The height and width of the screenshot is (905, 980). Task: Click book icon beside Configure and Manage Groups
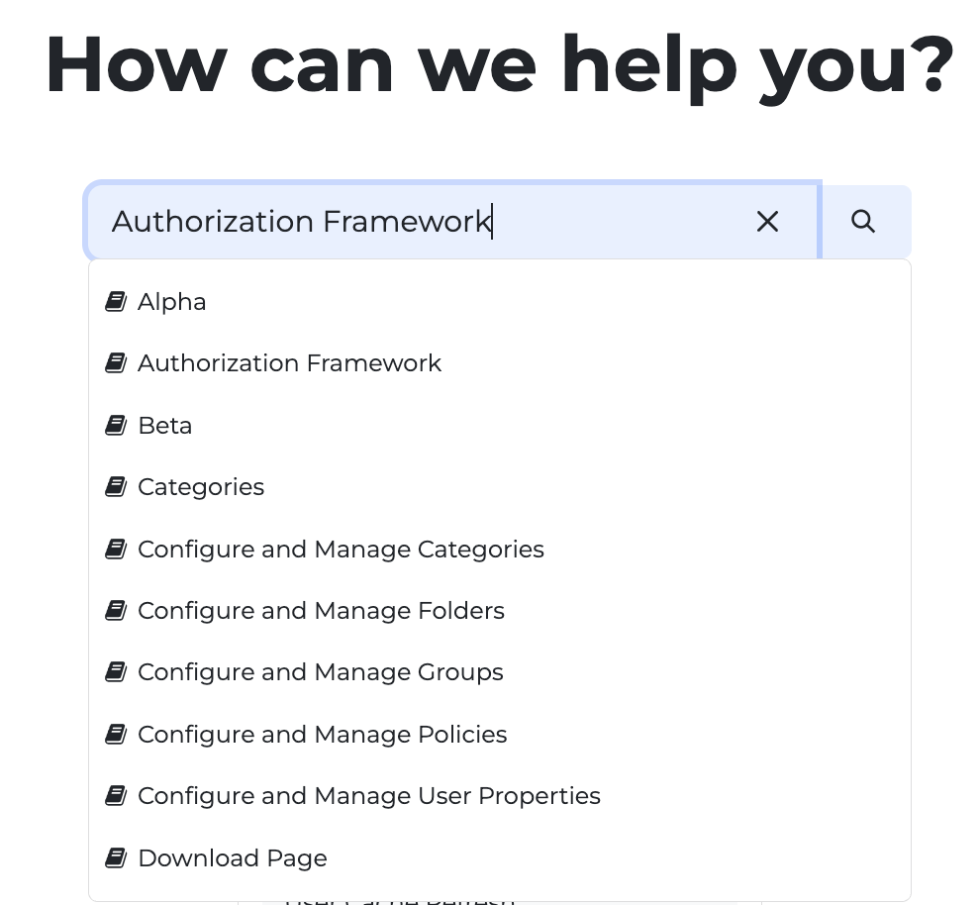click(x=116, y=672)
